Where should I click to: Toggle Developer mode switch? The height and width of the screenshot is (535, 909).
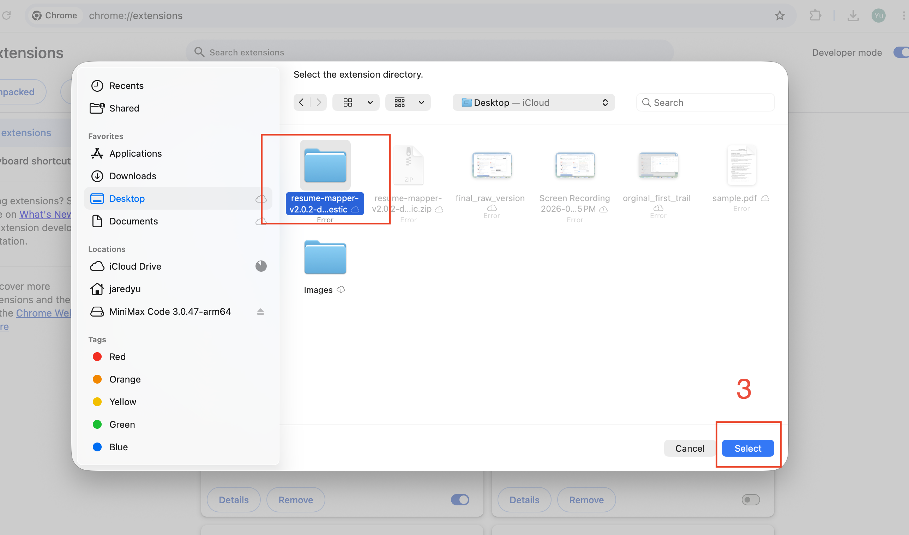click(x=901, y=52)
